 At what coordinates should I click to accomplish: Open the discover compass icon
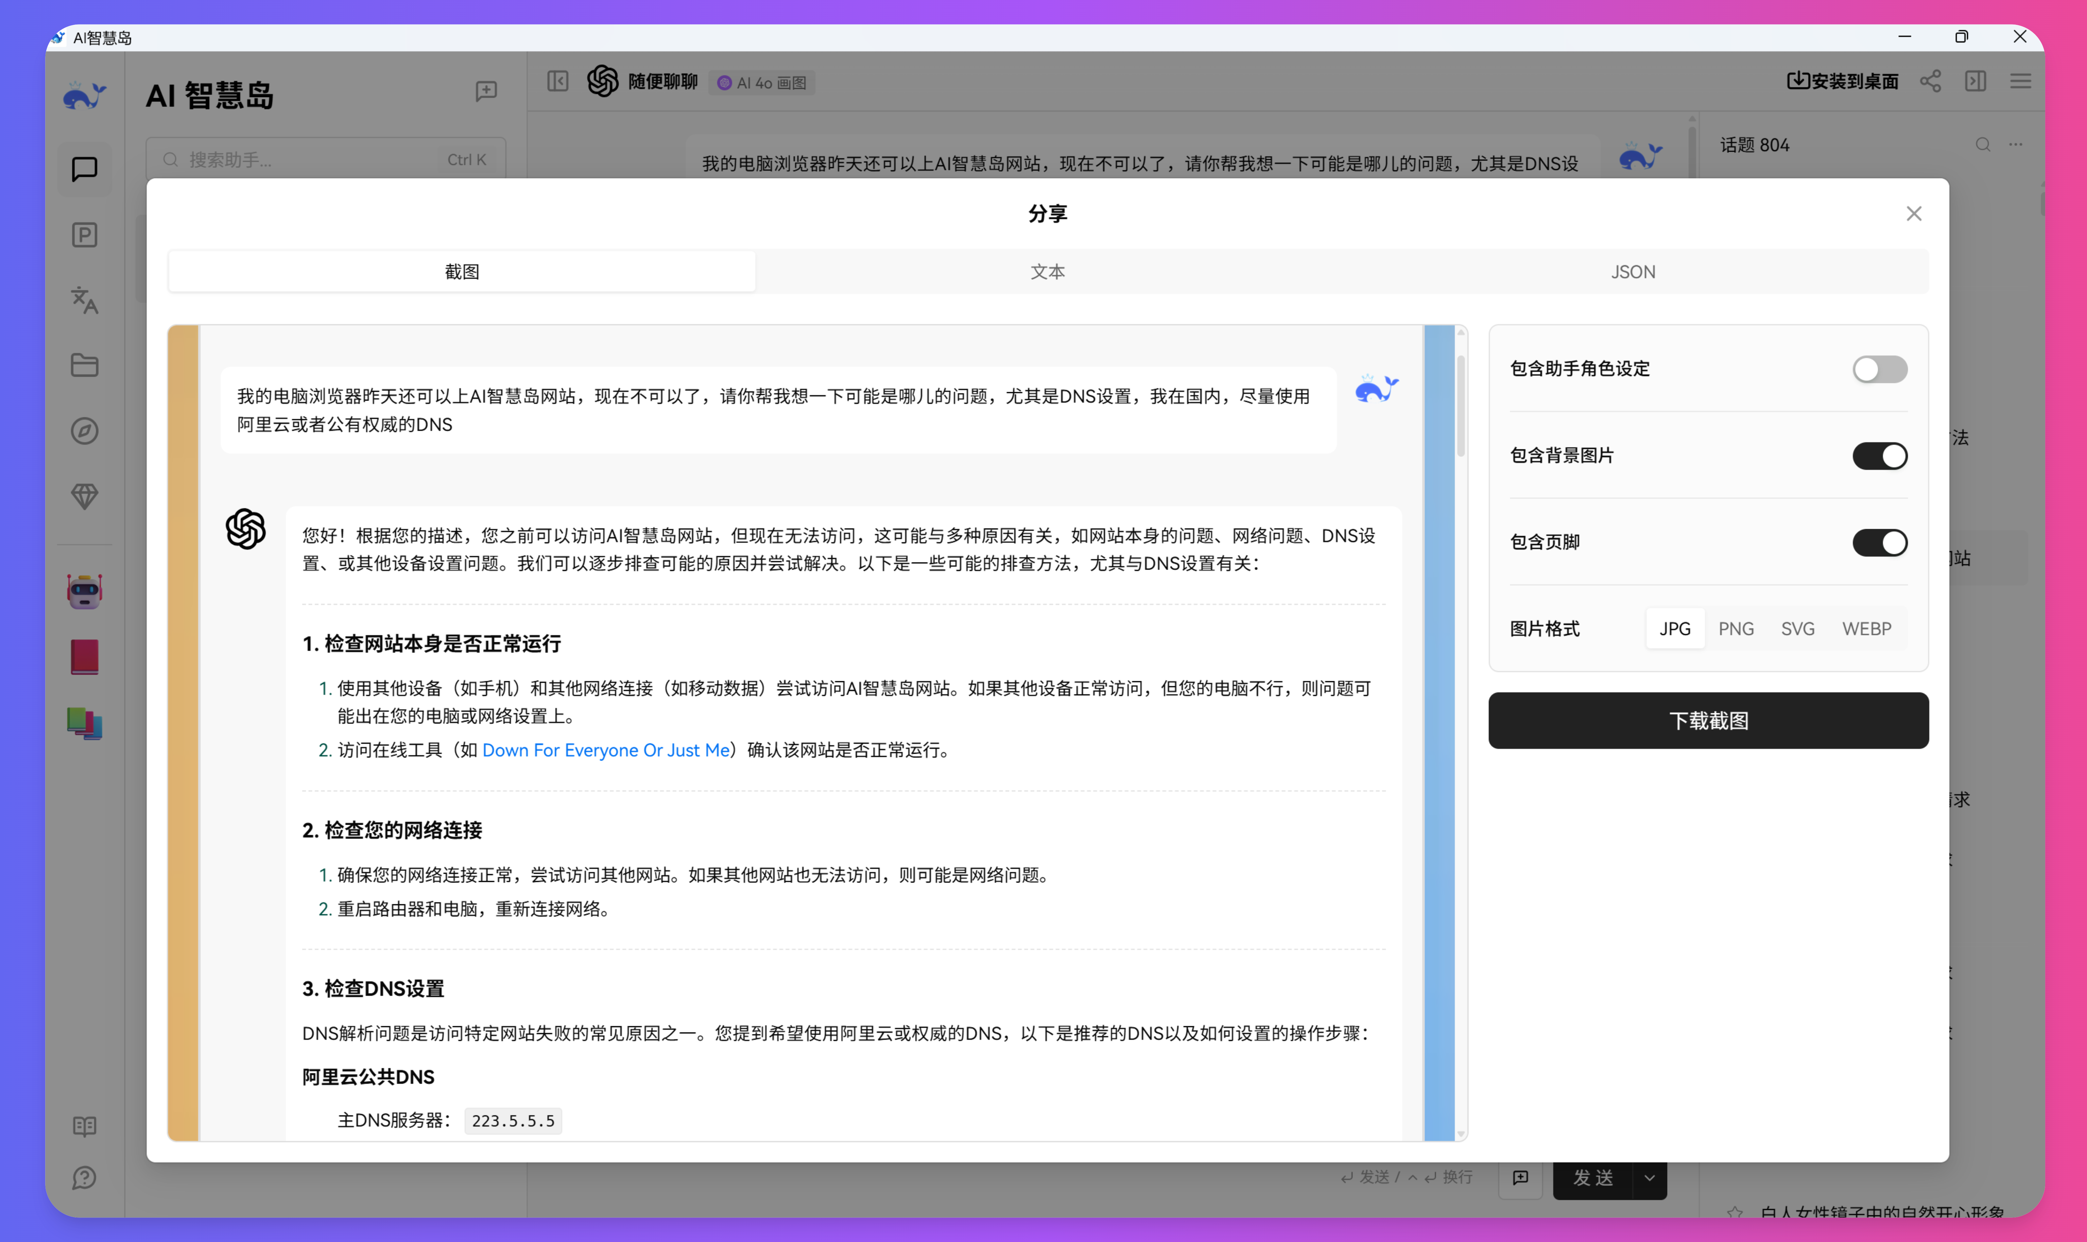pos(84,431)
